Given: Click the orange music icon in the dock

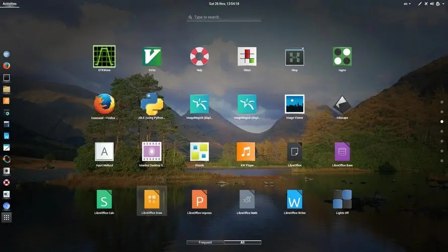Looking at the screenshot, I should pos(6,101).
